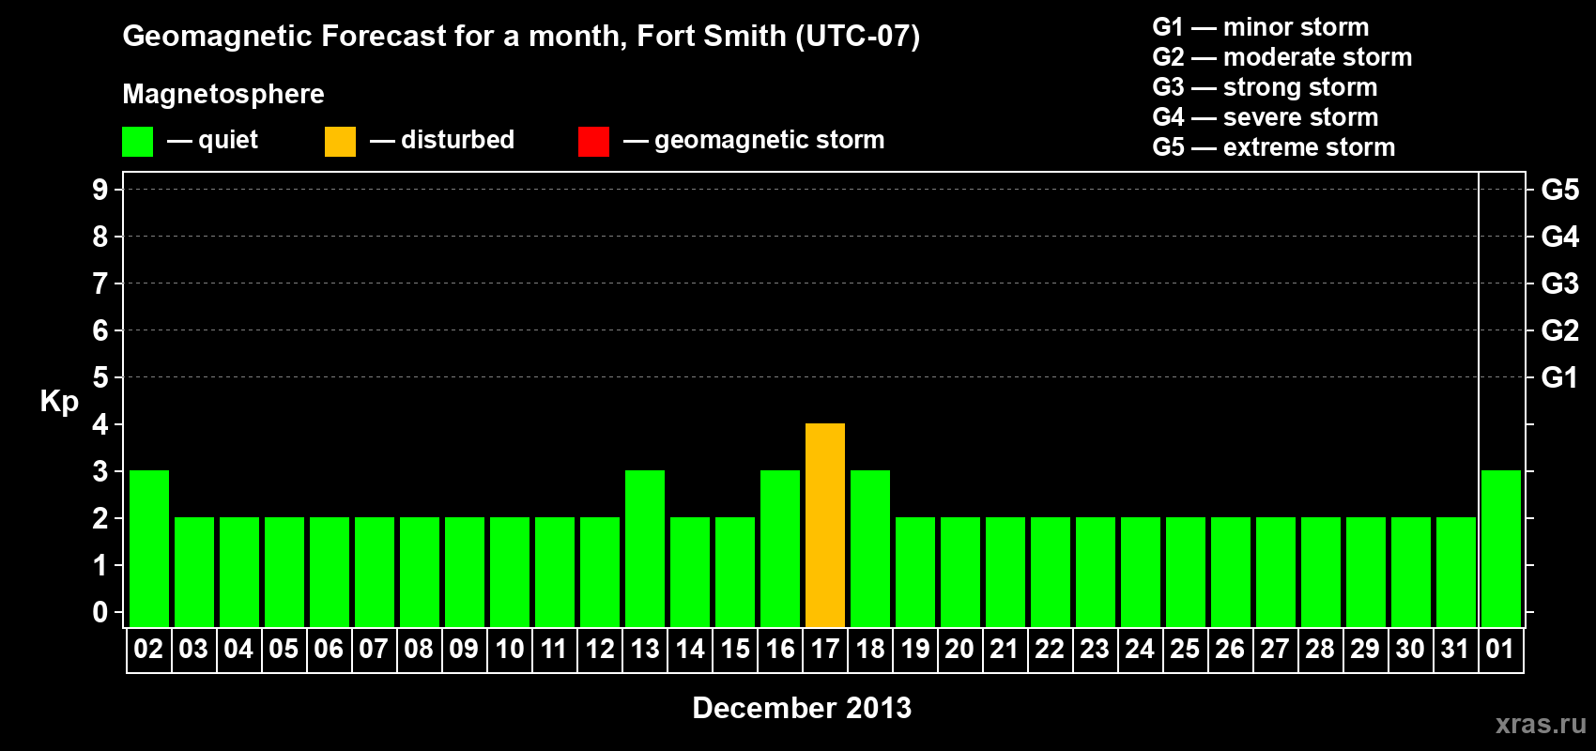1596x751 pixels.
Task: Click the date label 31 on the axis
Action: point(1455,649)
